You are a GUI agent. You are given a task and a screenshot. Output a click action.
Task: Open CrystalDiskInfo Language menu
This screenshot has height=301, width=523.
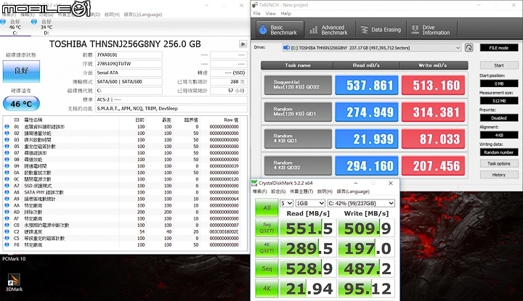pos(143,15)
